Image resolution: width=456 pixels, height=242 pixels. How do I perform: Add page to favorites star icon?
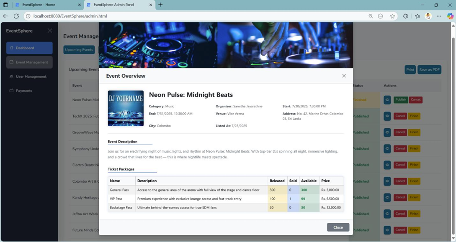click(x=392, y=16)
